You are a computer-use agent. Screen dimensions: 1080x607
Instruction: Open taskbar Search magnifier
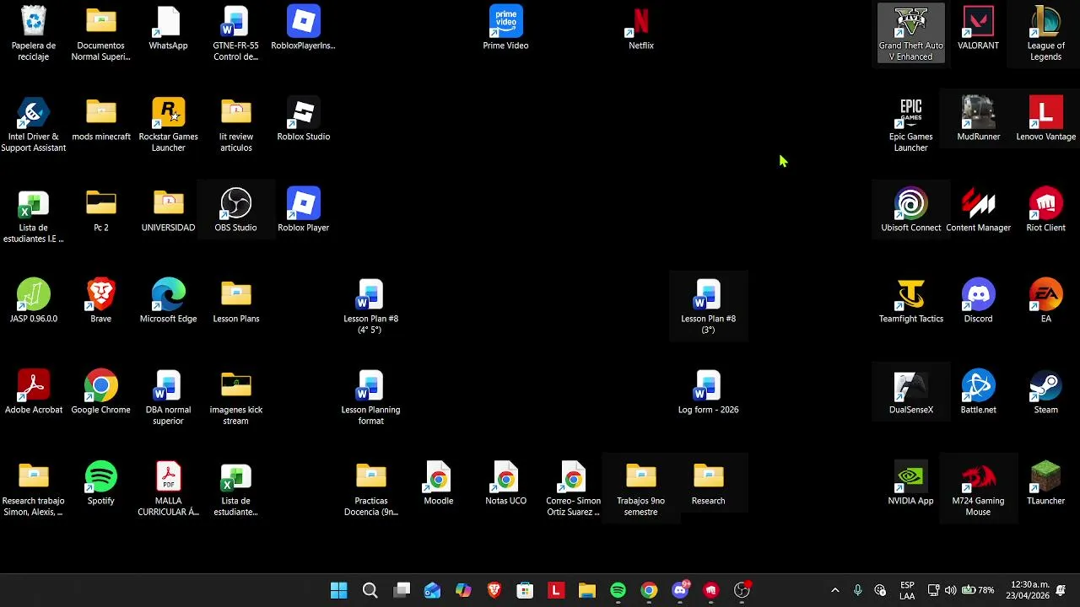click(x=370, y=590)
